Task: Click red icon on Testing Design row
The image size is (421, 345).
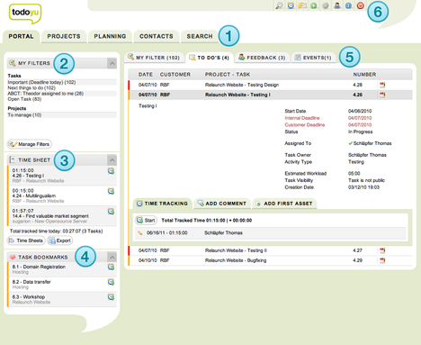Action: click(382, 85)
